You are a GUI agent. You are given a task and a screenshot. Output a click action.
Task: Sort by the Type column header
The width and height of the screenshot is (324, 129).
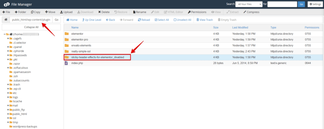[x=273, y=28]
